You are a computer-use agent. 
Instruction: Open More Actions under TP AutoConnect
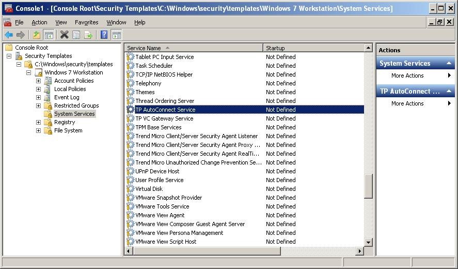coord(415,103)
